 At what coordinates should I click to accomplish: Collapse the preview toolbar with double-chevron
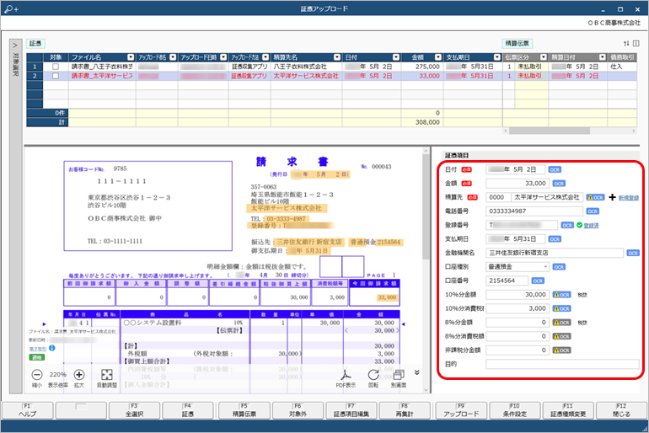417,372
